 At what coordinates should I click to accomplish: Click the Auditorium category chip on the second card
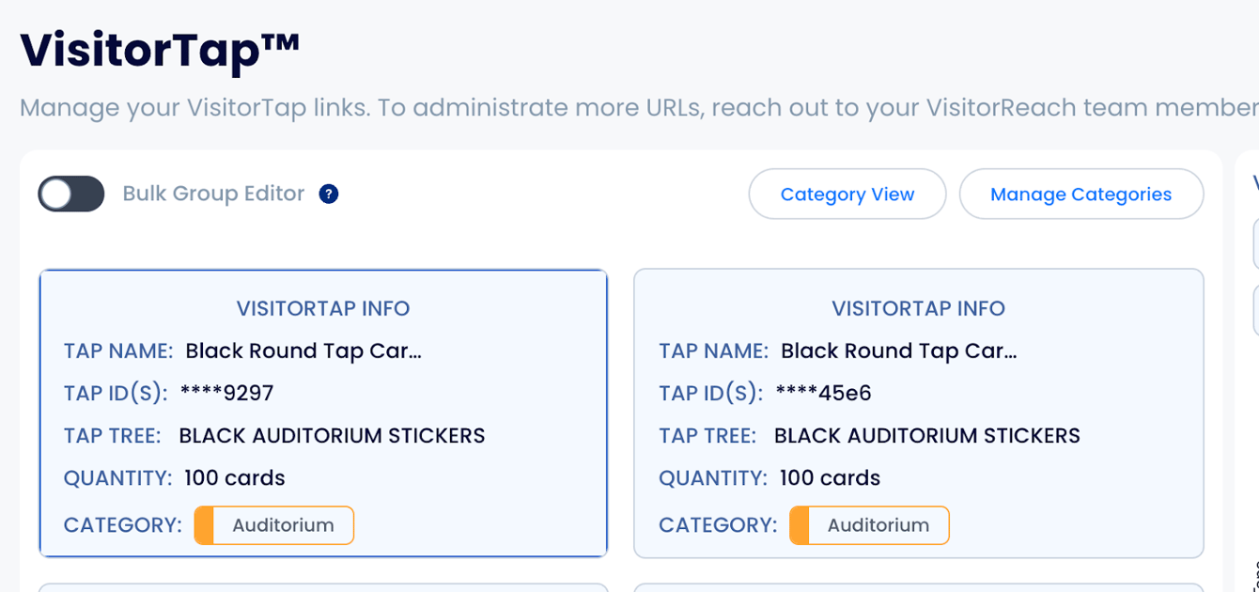pyautogui.click(x=869, y=525)
